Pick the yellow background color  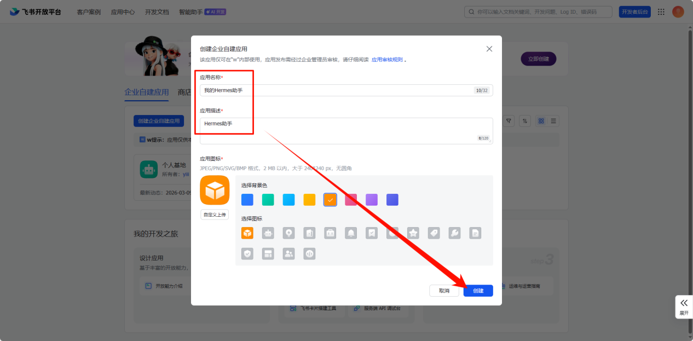(x=310, y=200)
